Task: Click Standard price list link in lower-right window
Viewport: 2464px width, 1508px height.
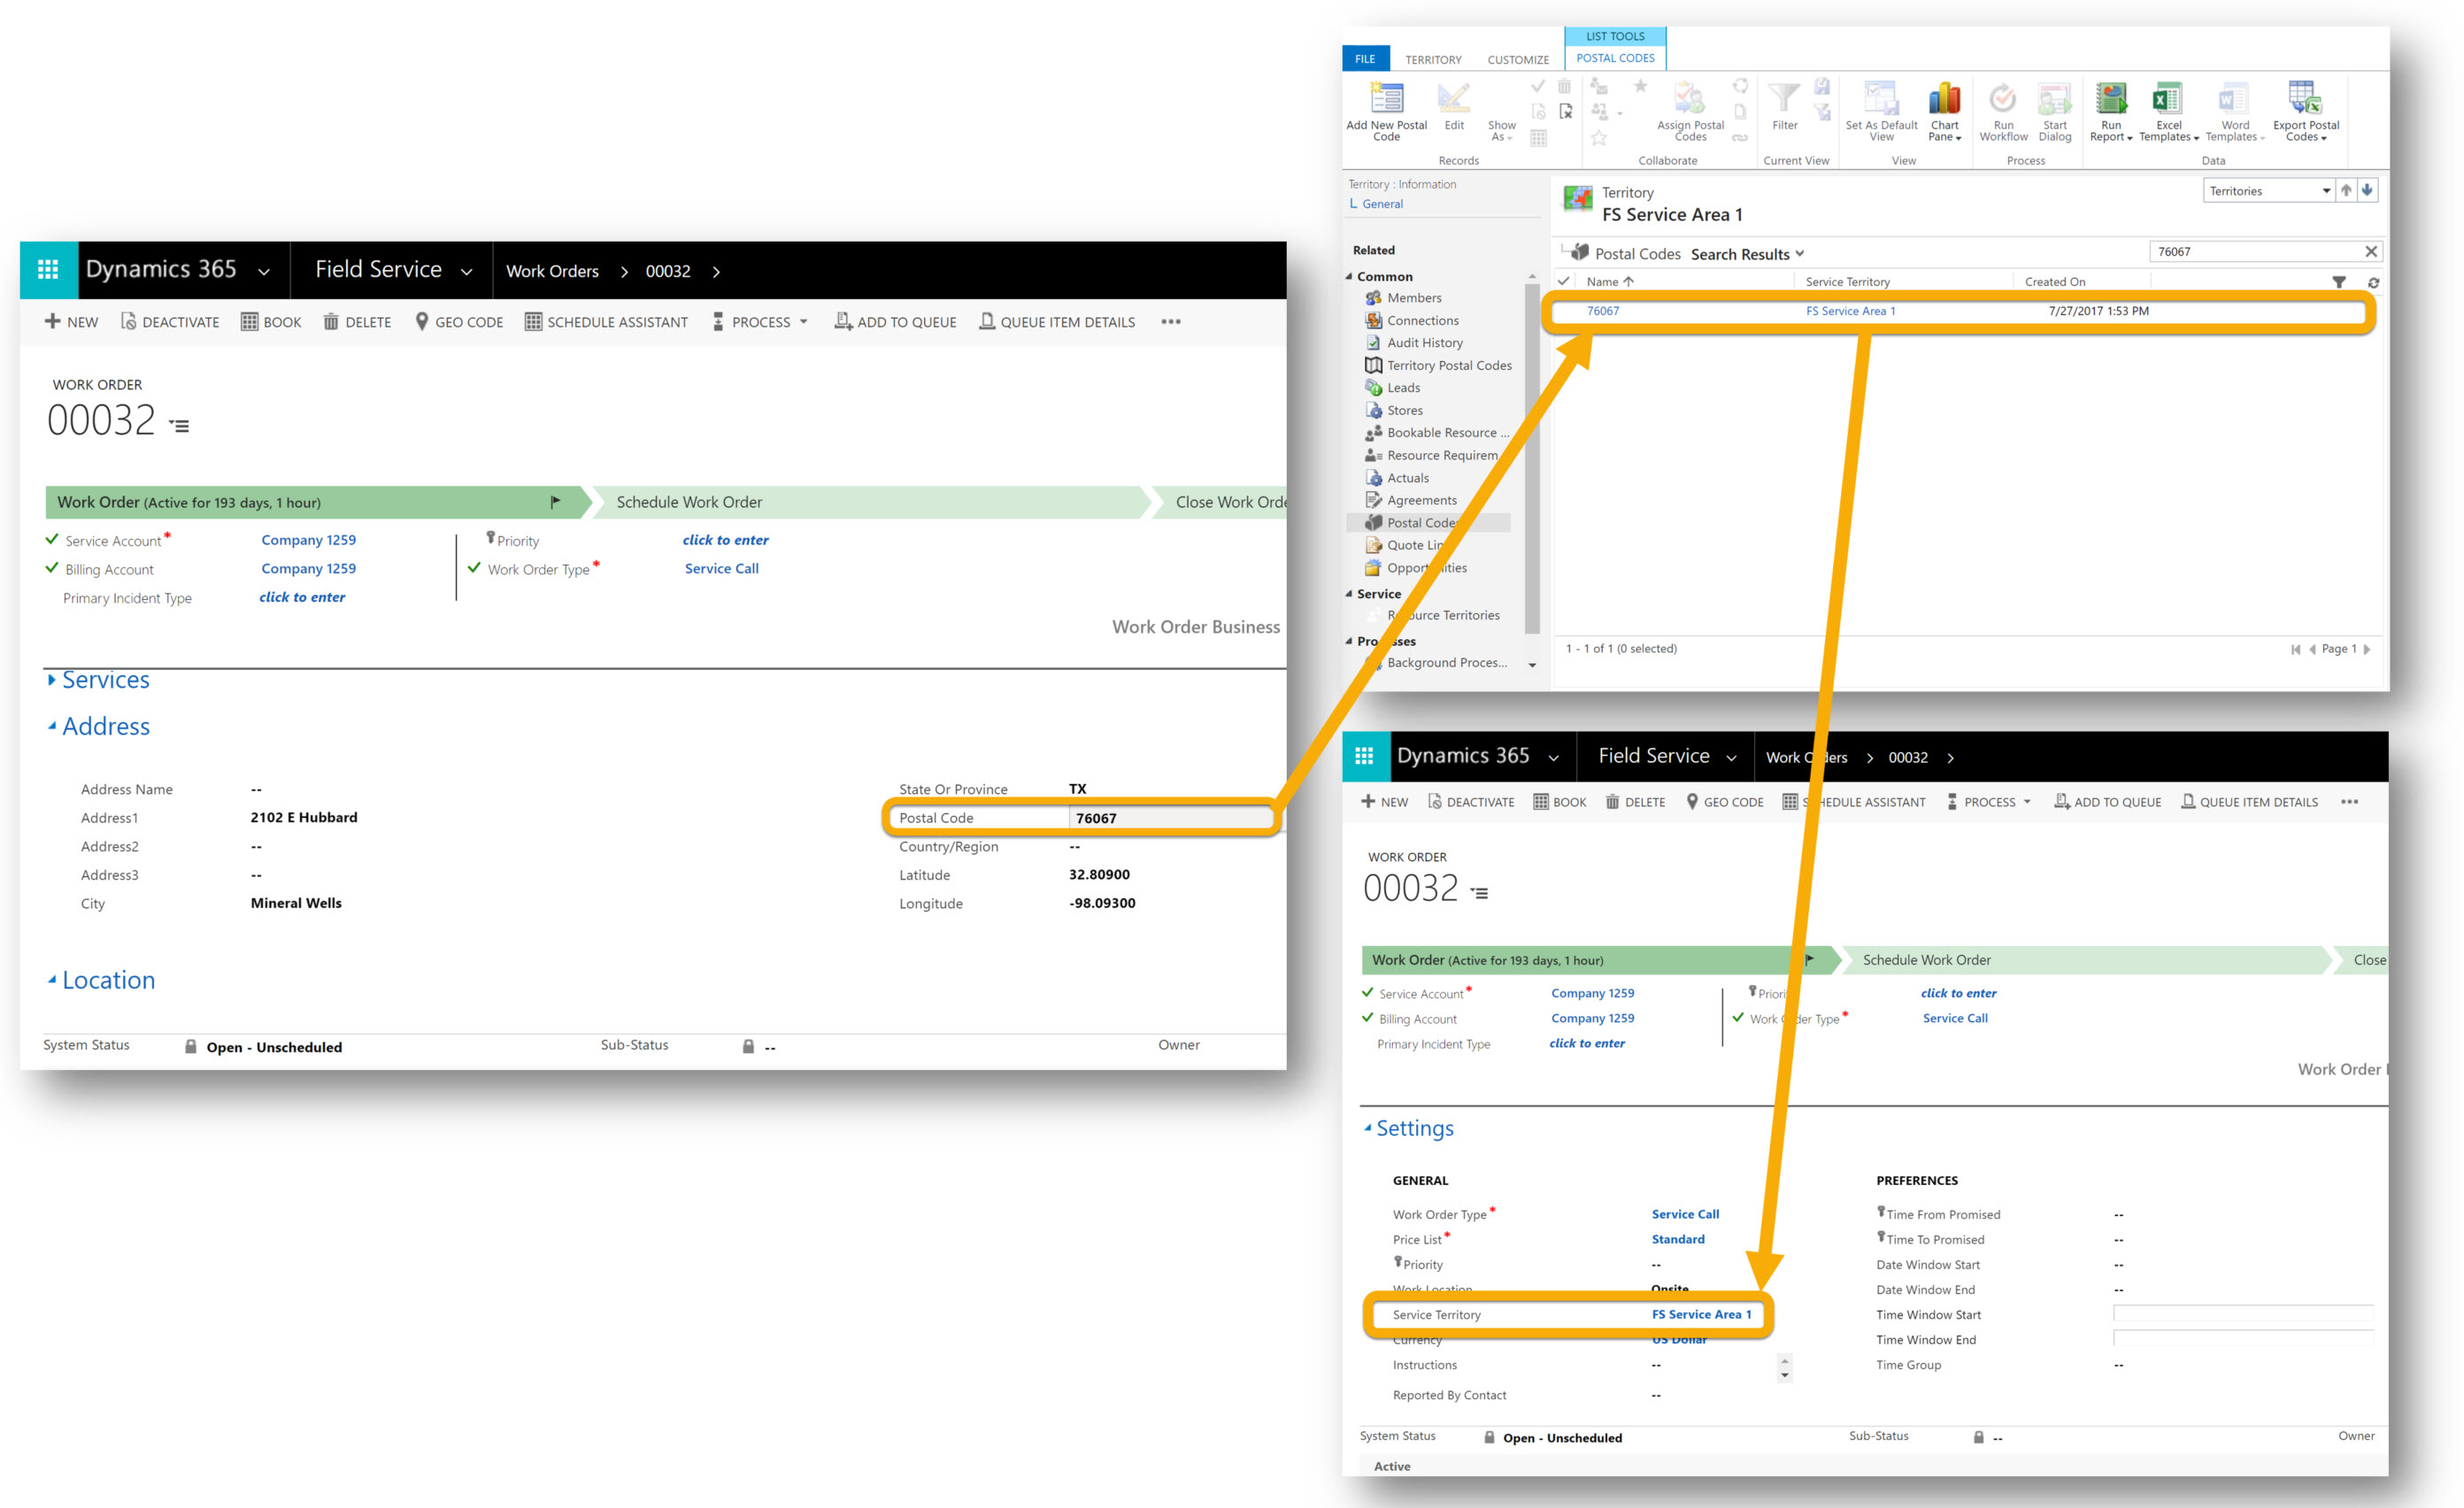Action: tap(1678, 1239)
